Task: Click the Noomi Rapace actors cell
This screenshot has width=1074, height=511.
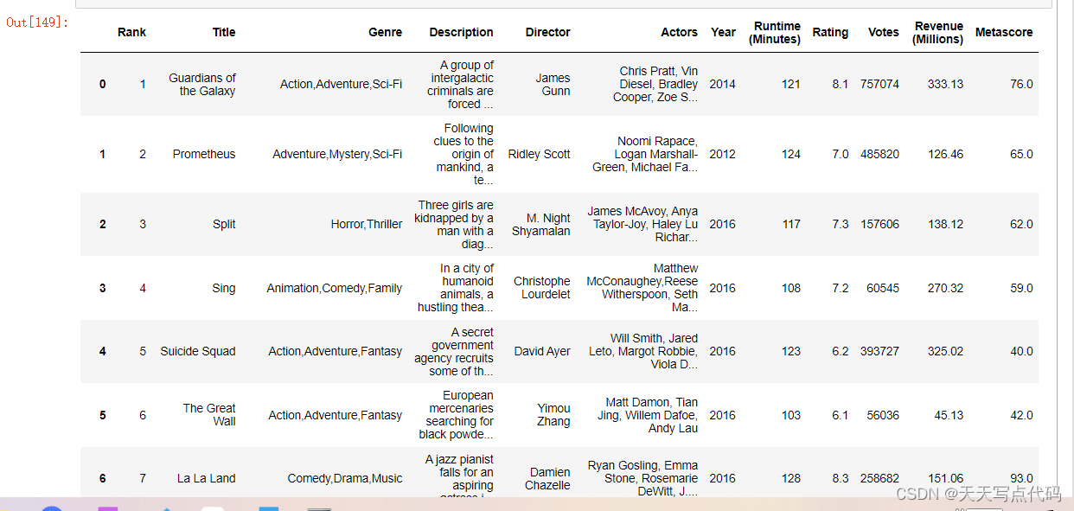Action: (645, 155)
